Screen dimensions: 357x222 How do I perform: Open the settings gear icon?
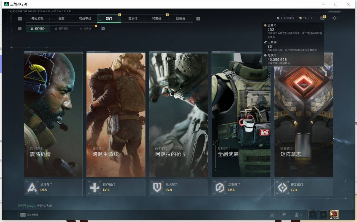(334, 18)
